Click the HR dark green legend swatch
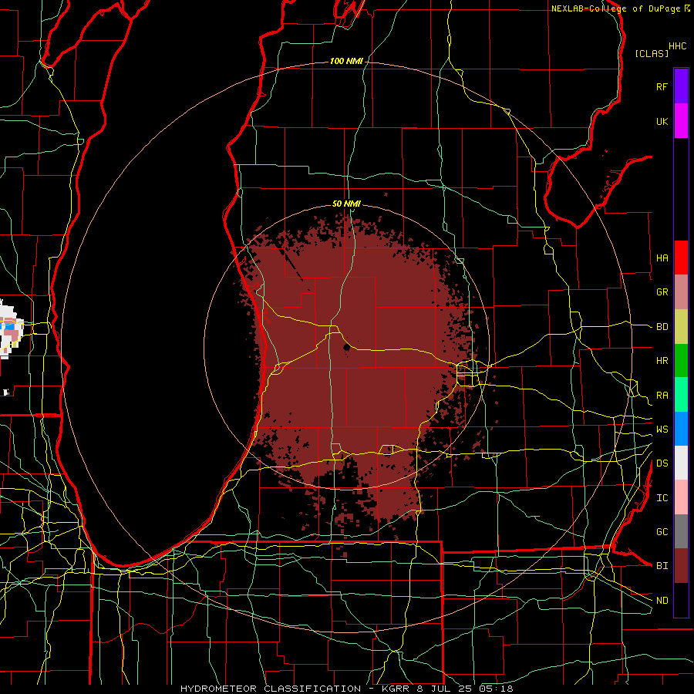694x694 pixels. 681,361
